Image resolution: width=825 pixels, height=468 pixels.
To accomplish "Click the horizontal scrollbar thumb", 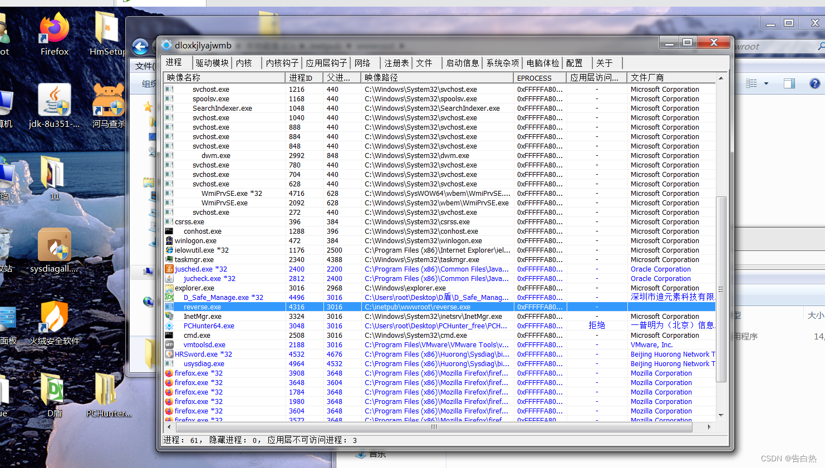I will point(434,427).
